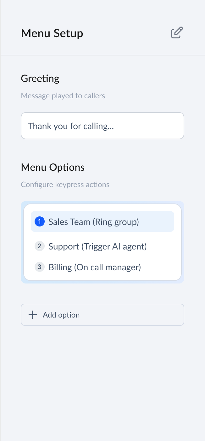Click the gray number 3 badge

[39, 267]
